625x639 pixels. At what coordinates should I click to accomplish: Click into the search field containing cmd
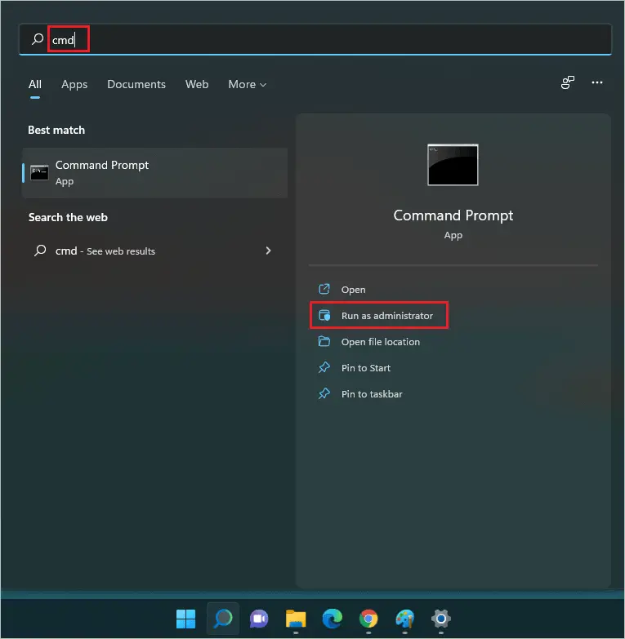click(x=315, y=39)
